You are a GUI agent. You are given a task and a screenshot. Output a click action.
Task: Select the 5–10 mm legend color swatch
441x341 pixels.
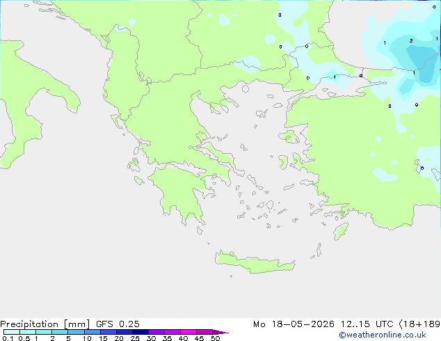(x=76, y=332)
